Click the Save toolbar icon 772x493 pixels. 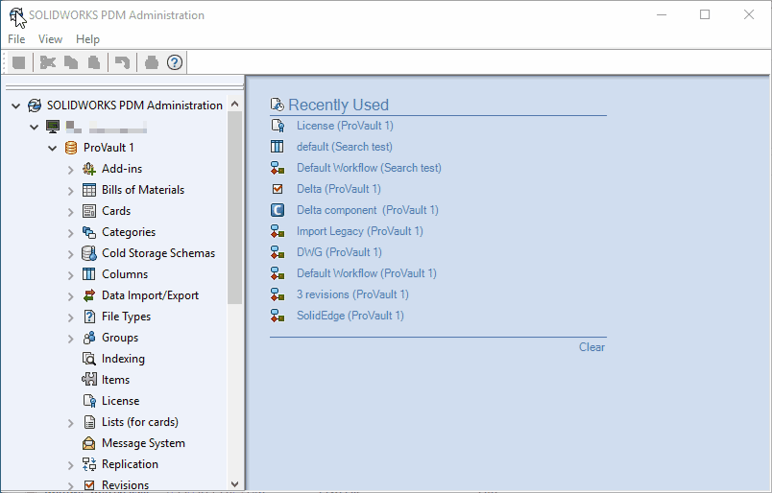(18, 62)
